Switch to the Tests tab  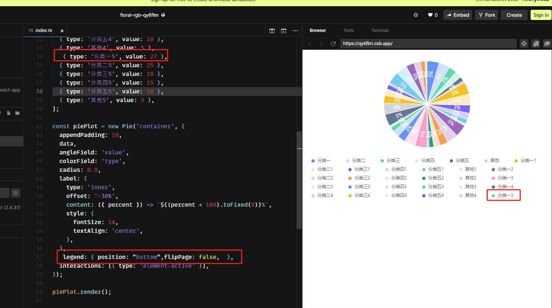tap(348, 31)
